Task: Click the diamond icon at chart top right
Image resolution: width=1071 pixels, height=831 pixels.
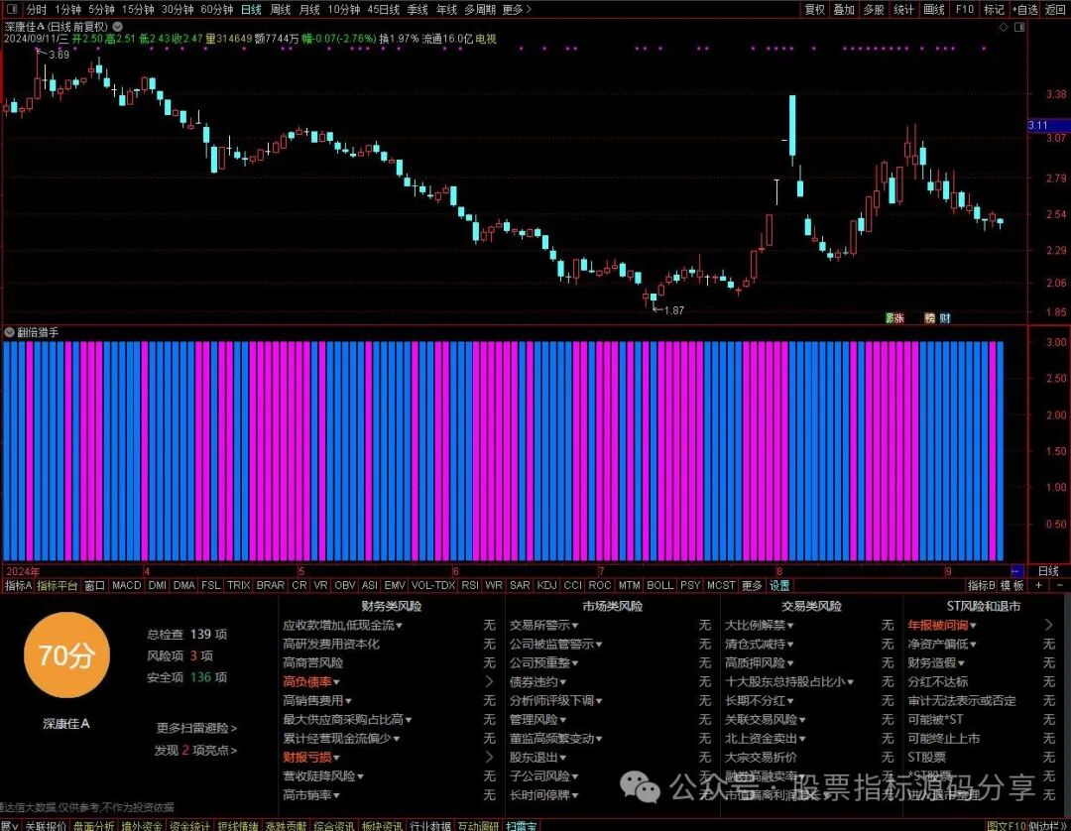Action: pos(1004,27)
